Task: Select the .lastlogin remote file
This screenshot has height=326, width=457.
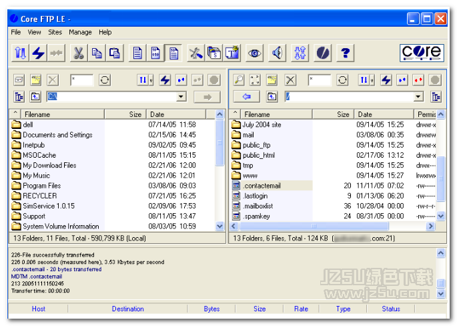Action: [256, 196]
